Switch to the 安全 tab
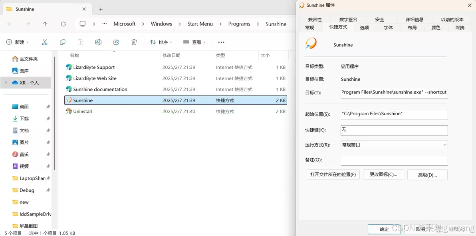 click(380, 20)
